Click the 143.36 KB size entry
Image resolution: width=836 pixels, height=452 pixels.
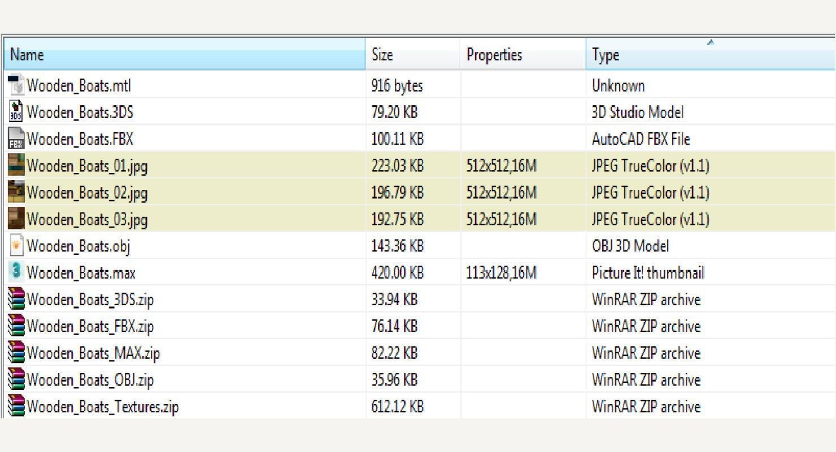pos(397,246)
